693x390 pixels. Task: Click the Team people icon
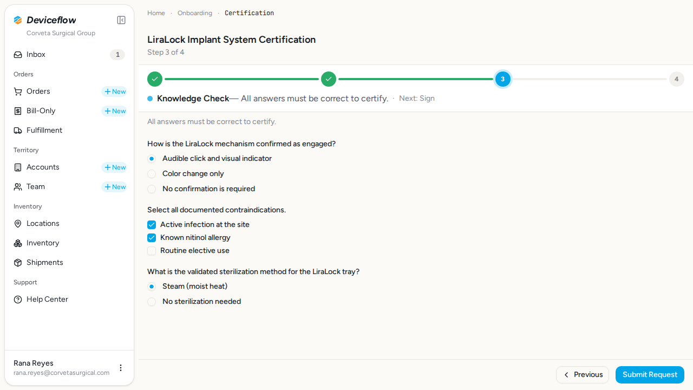[18, 187]
